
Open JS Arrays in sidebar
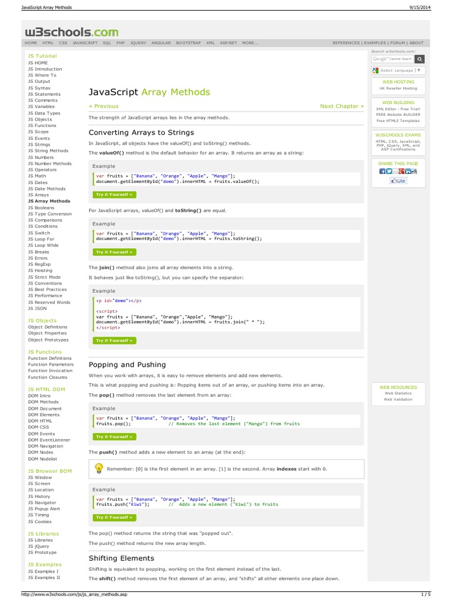point(38,195)
